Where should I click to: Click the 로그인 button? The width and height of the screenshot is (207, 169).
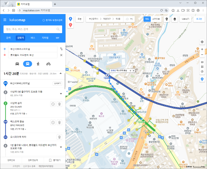point(199,19)
